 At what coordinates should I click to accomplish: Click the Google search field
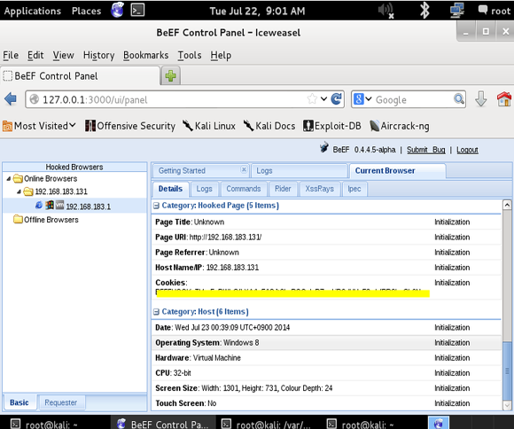coord(413,99)
